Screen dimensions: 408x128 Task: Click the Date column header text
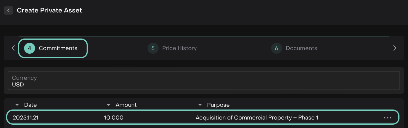click(x=30, y=105)
